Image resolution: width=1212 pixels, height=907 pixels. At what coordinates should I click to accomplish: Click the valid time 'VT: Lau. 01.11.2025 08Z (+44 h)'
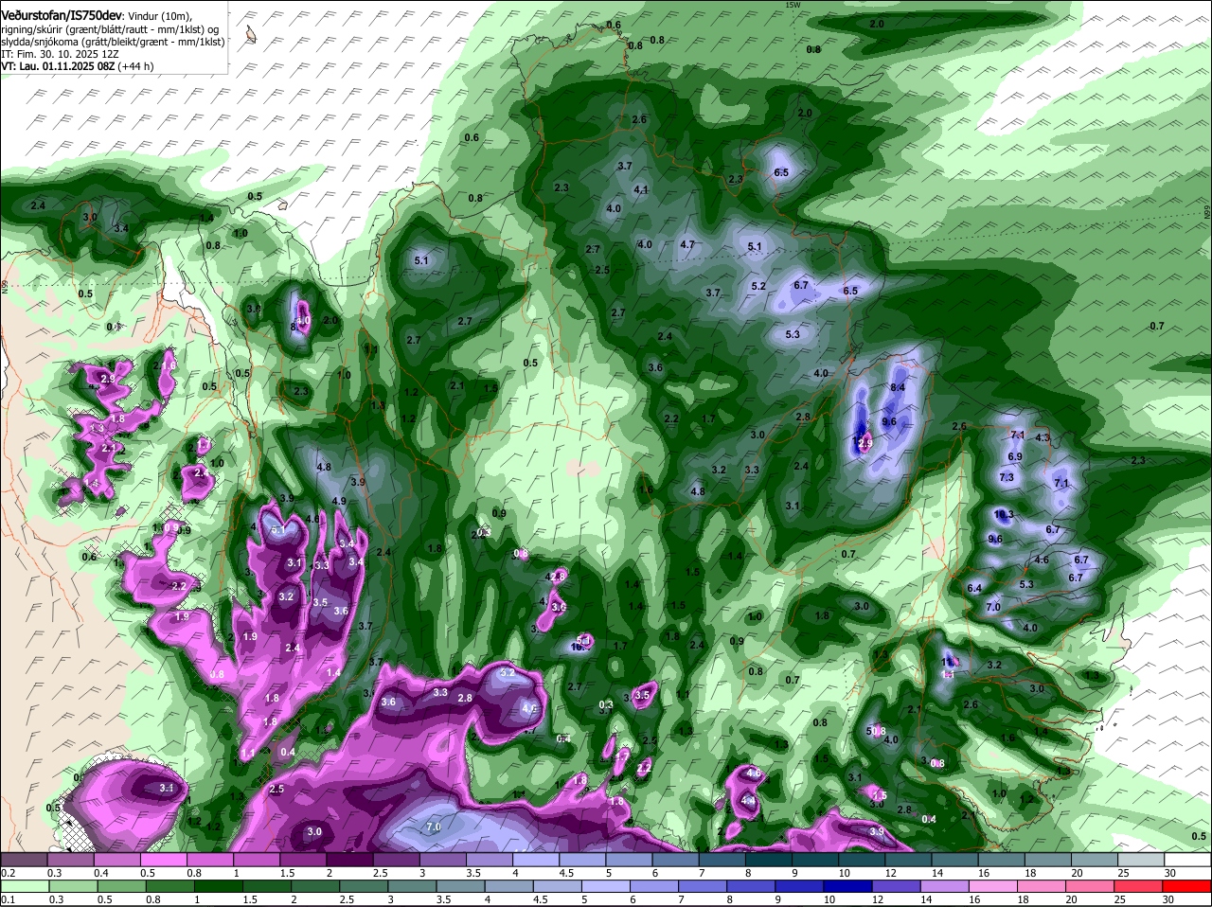point(78,66)
